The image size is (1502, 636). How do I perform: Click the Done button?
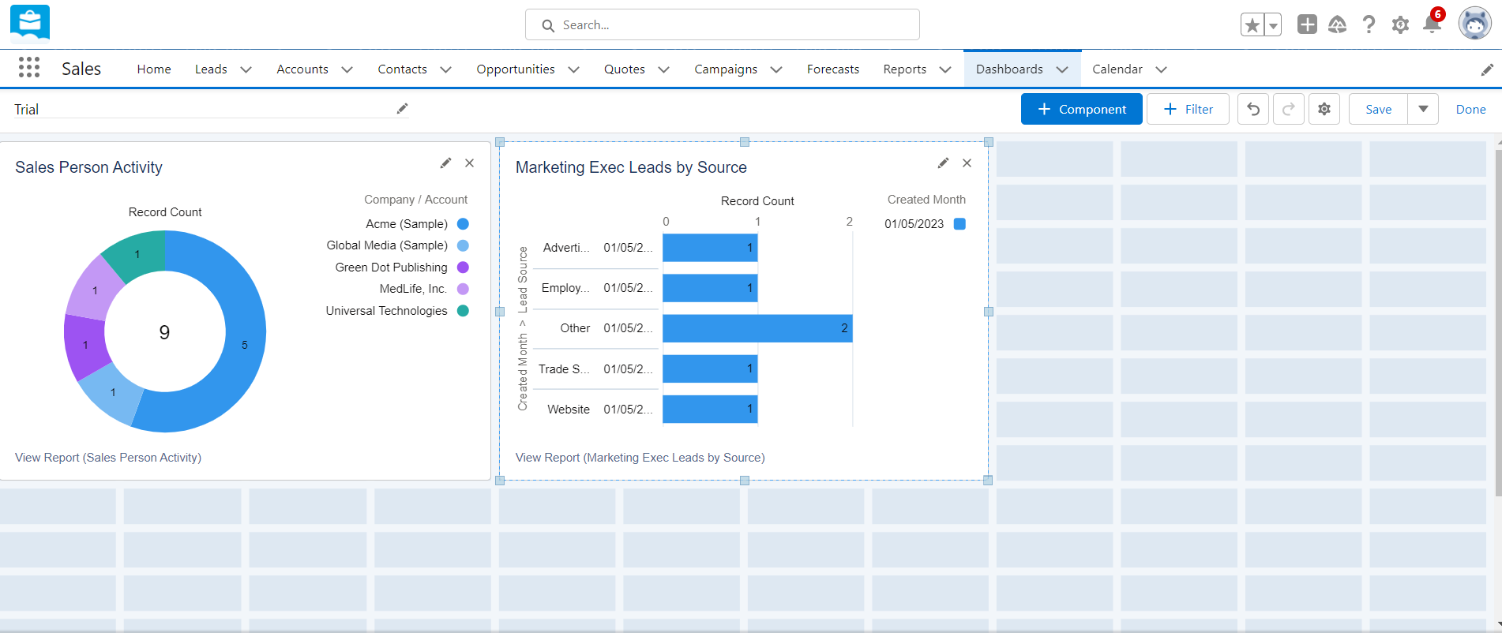tap(1470, 110)
